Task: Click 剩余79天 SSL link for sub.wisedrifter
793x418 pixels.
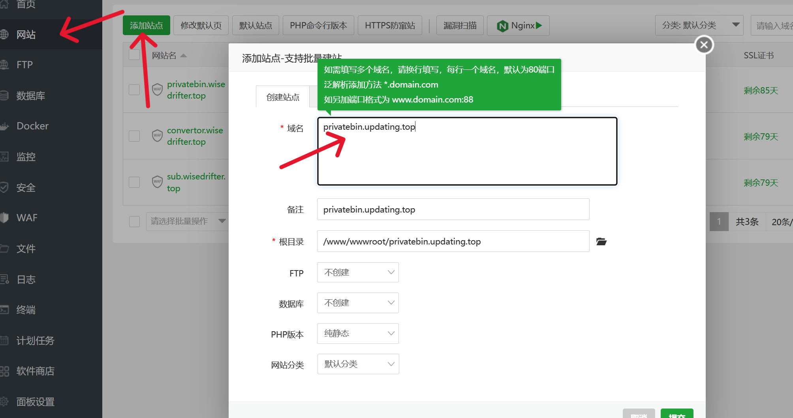Action: point(761,183)
